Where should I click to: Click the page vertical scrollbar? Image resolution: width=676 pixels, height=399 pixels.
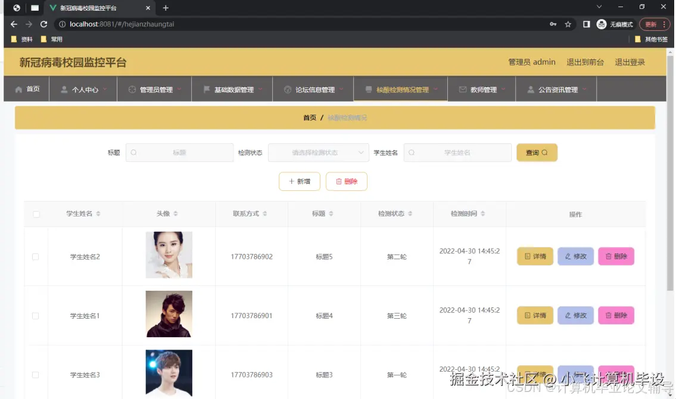tap(670, 172)
